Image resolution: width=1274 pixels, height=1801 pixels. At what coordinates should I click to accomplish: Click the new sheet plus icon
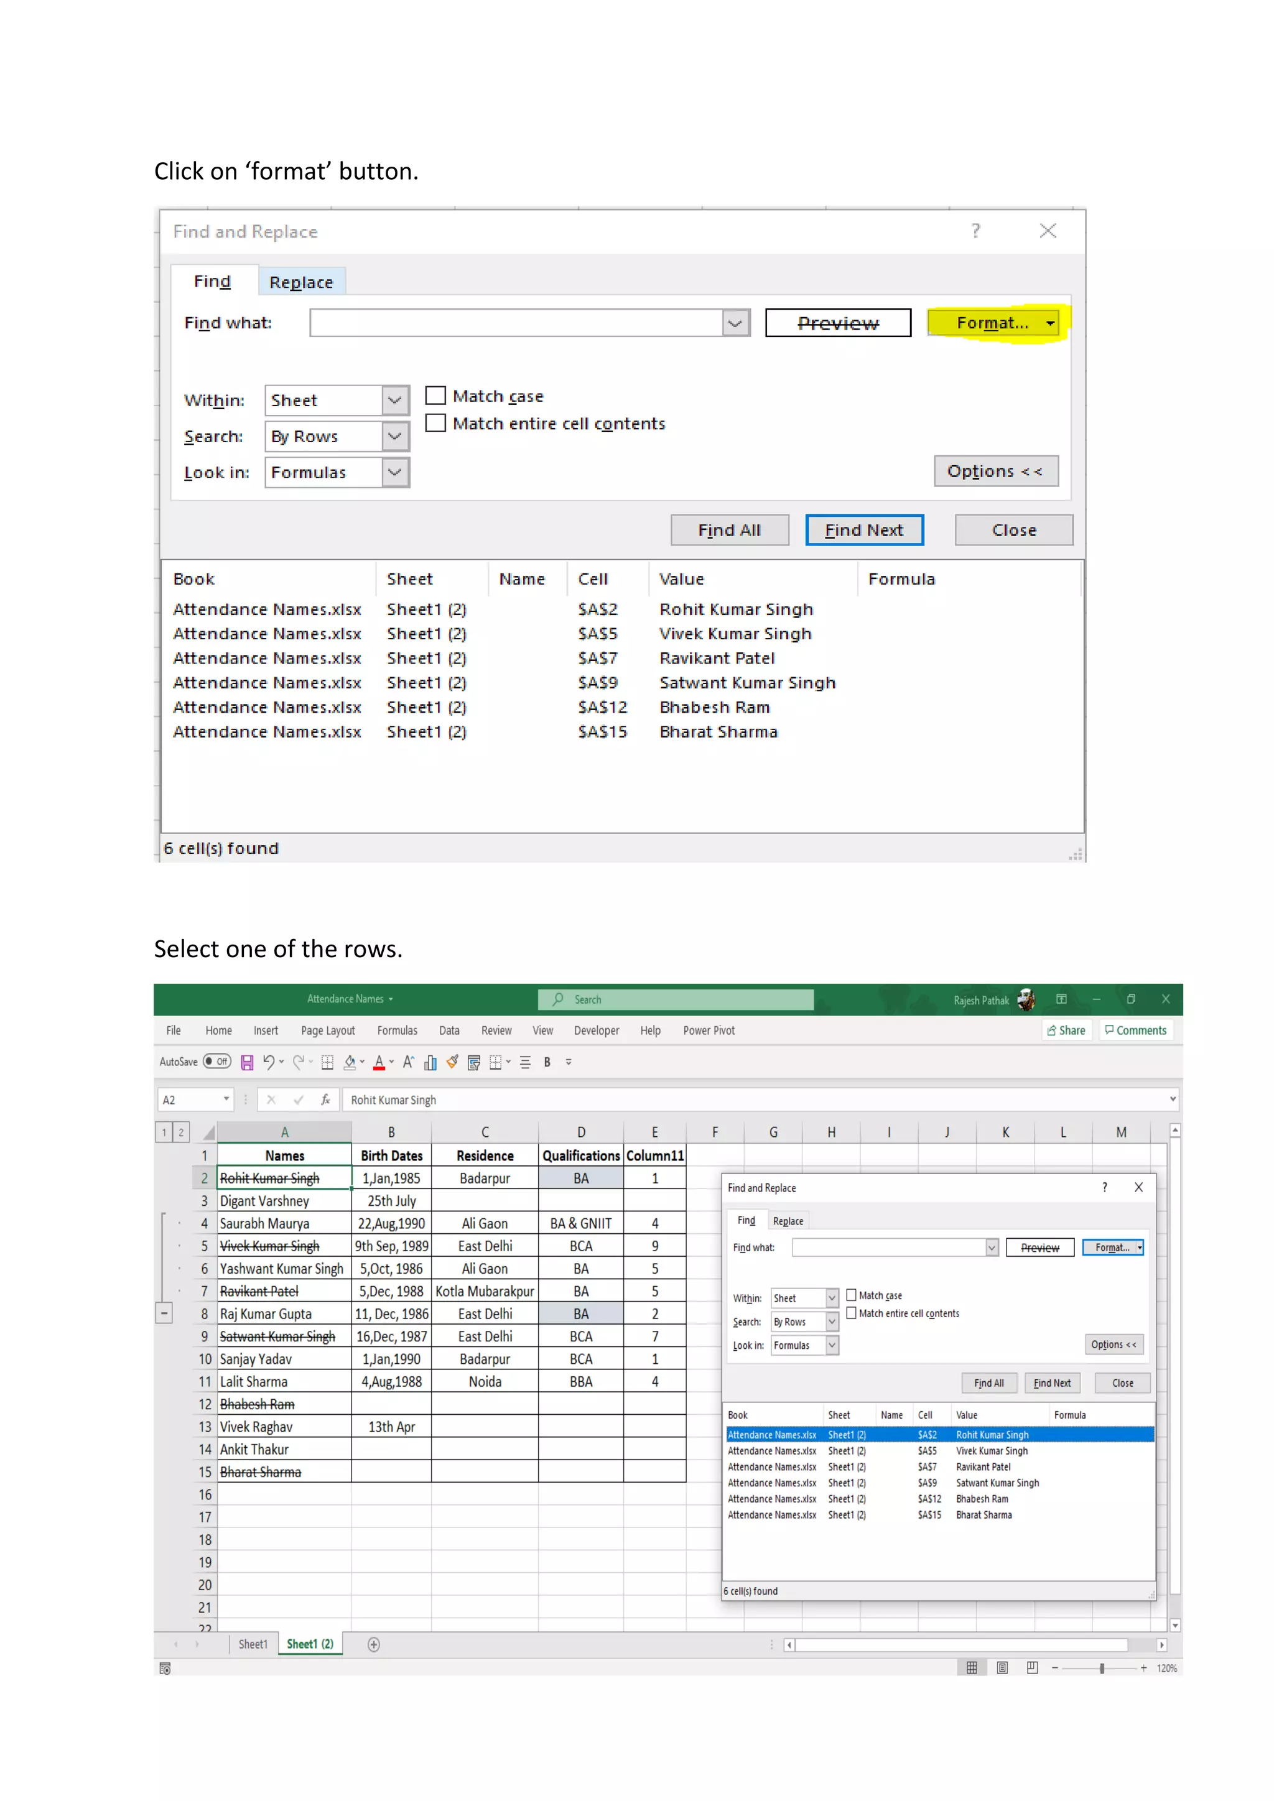point(374,1644)
